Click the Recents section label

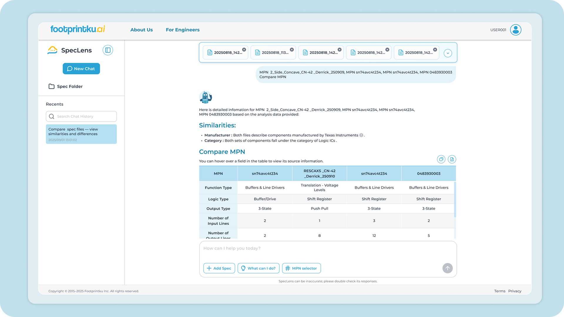(x=55, y=104)
